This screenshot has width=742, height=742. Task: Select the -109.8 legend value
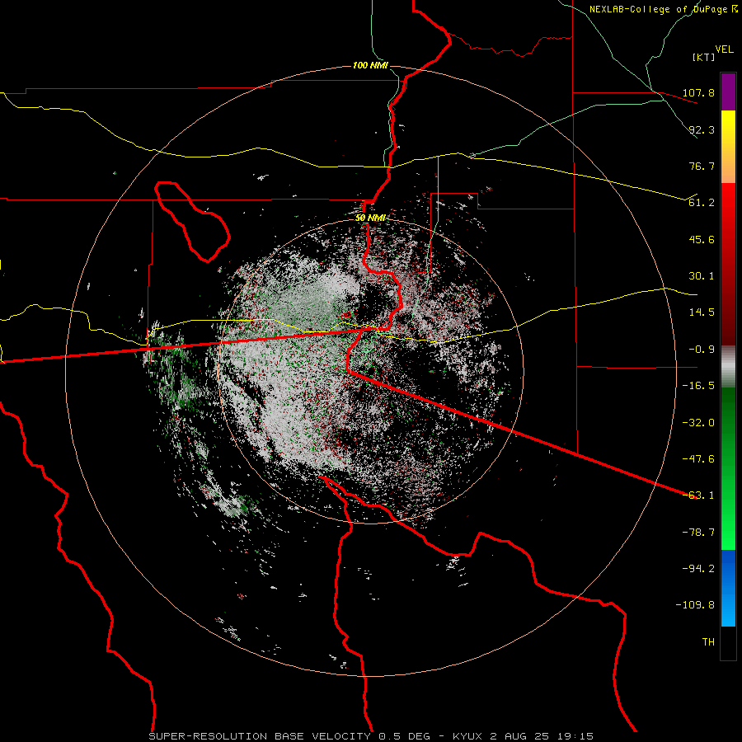click(x=695, y=605)
